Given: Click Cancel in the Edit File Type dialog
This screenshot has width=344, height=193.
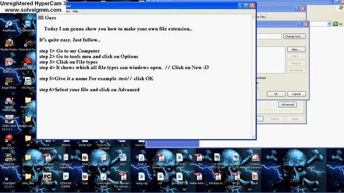Looking at the screenshot, I should coord(296,94).
